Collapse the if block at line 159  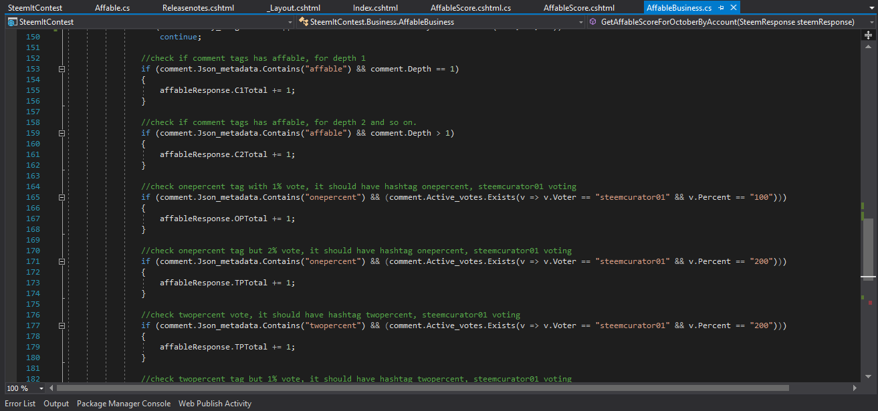(x=62, y=133)
